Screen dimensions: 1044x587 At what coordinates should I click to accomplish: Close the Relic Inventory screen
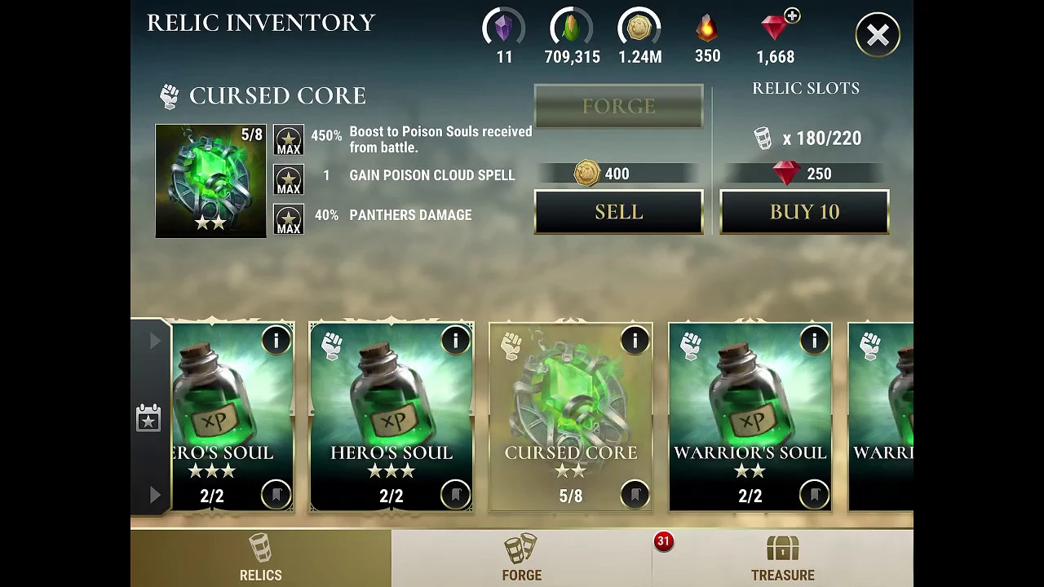pyautogui.click(x=878, y=35)
